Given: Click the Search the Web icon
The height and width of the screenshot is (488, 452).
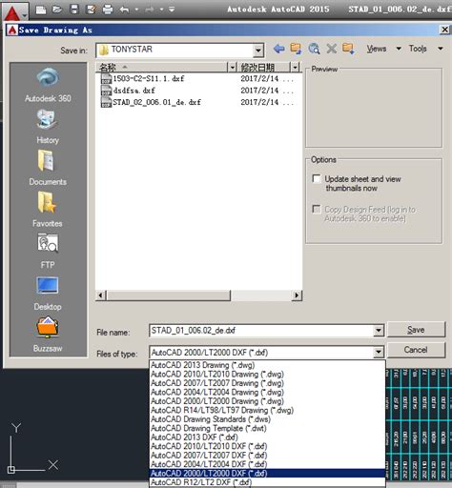Looking at the screenshot, I should click(314, 49).
